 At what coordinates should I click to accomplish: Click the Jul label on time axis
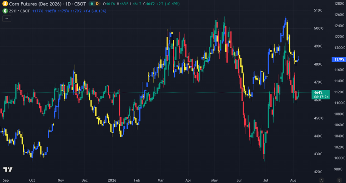click(266, 180)
